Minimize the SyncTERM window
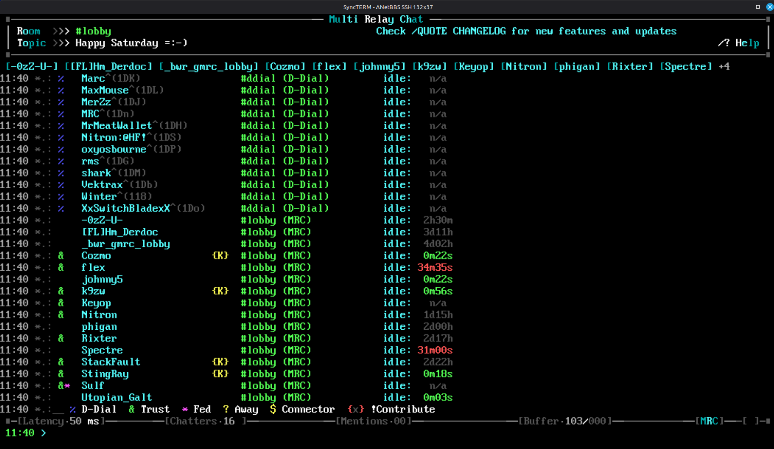Screen dimensions: 774x449 pyautogui.click(x=746, y=7)
